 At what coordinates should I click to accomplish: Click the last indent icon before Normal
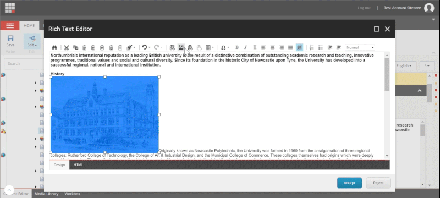(338, 47)
